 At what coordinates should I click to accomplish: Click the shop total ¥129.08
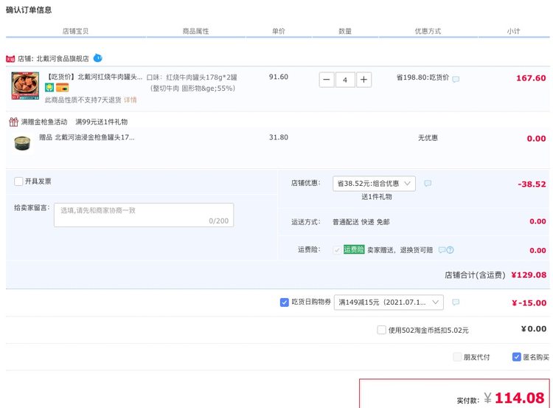(529, 275)
